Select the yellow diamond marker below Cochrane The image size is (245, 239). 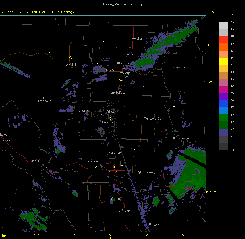97,167
